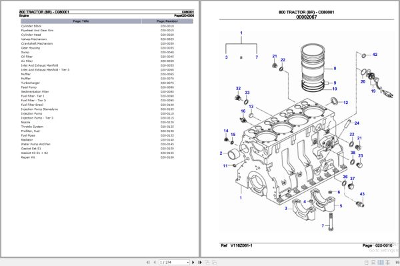Image resolution: width=400 pixels, height=266 pixels.
Task: Click diagram callout number 5 on the bearing cap
Action: [341, 205]
